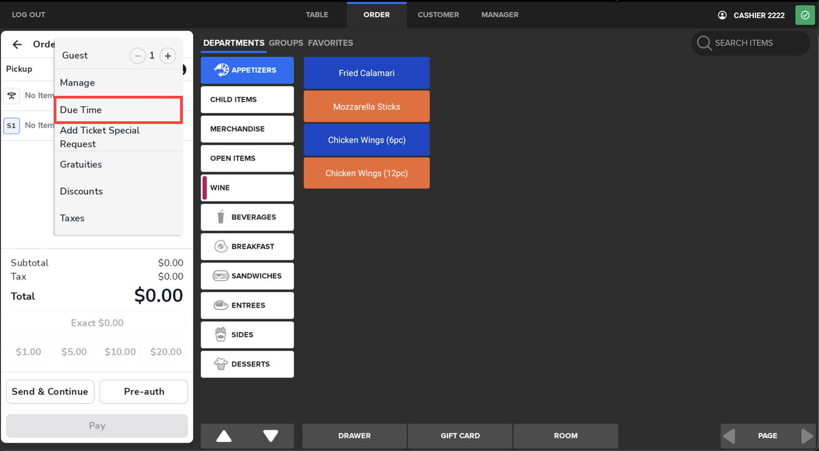
Task: Choose Add Ticket Special Request
Action: (118, 137)
